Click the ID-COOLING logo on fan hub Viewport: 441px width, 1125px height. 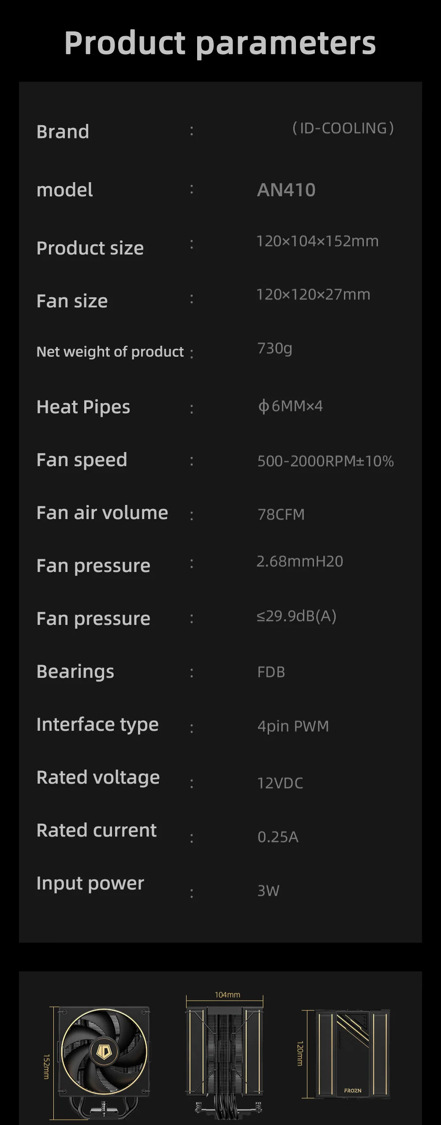103,1051
